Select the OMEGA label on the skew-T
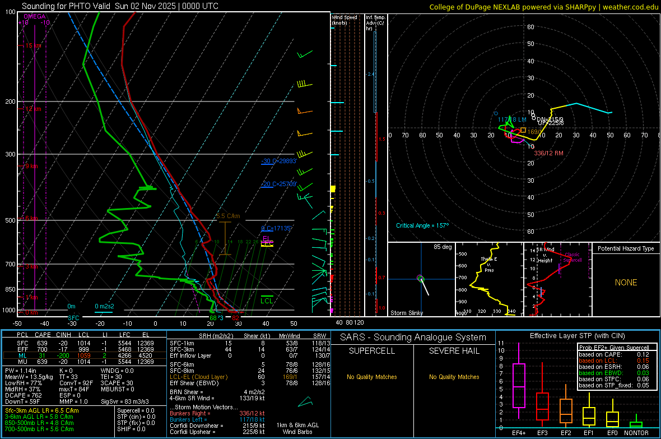The height and width of the screenshot is (439, 661). pyautogui.click(x=35, y=16)
